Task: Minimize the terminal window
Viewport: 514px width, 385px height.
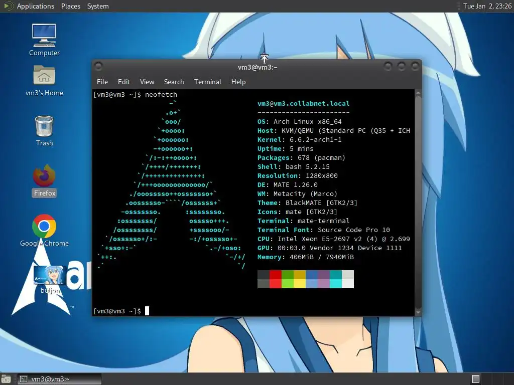Action: pyautogui.click(x=388, y=67)
